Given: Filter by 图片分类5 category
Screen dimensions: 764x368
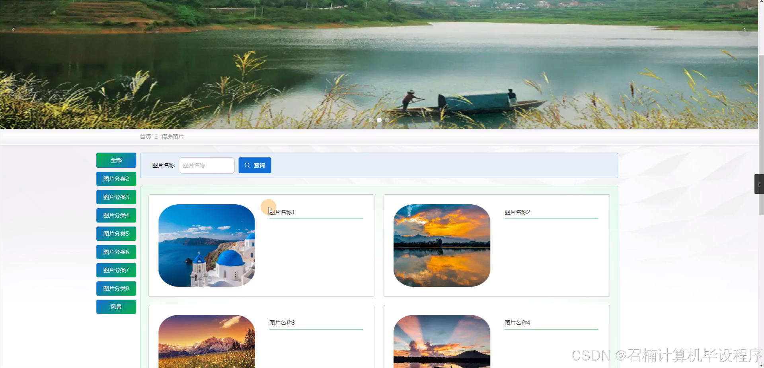Looking at the screenshot, I should point(116,234).
